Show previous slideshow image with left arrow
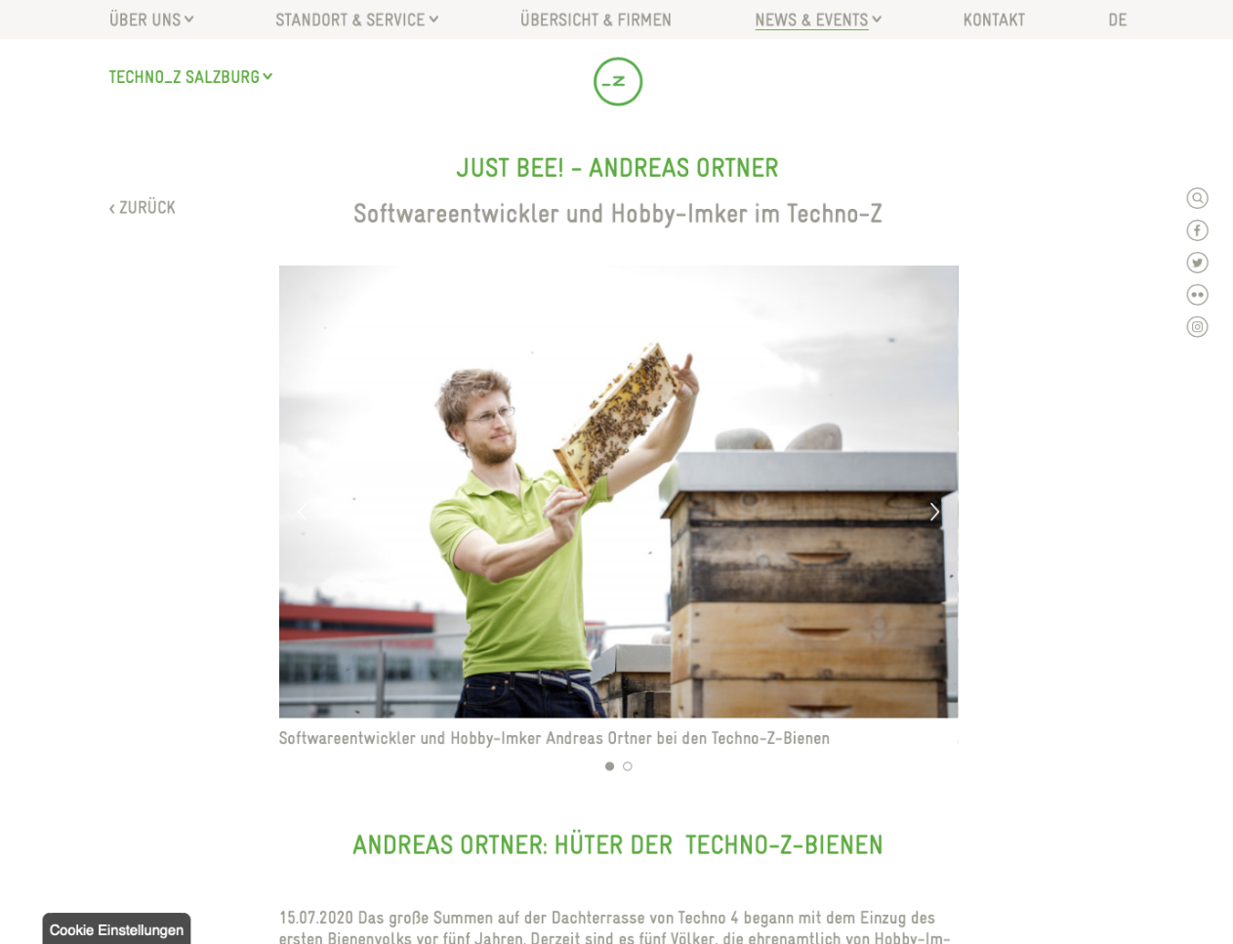 pyautogui.click(x=302, y=512)
